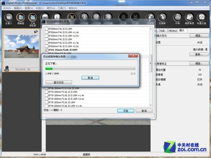Click 关闭 beside 失真
This screenshot has height=158, width=211.
pyautogui.click(x=200, y=84)
